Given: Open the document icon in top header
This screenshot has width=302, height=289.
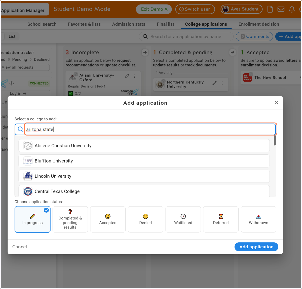Looking at the screenshot, I should (x=270, y=9).
